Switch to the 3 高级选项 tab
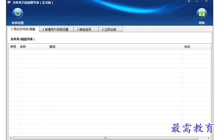The width and height of the screenshot is (217, 140). 86,30
